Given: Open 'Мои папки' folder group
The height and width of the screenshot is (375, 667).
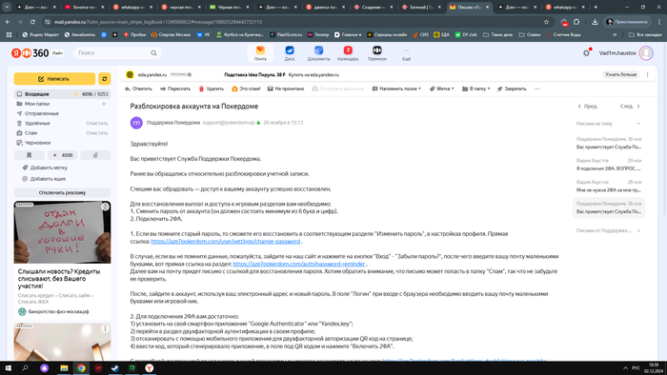Looking at the screenshot, I should pos(37,104).
